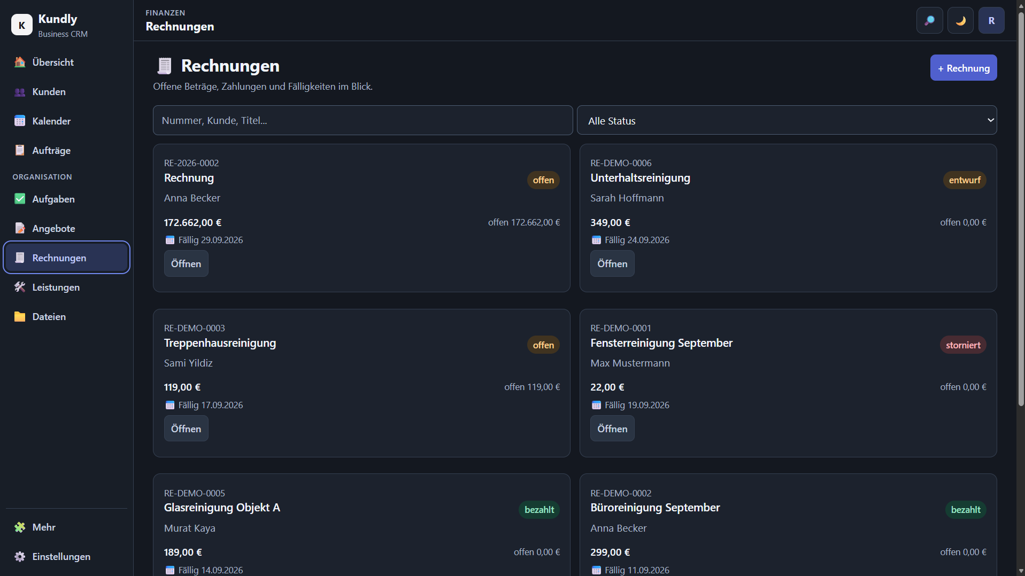1025x576 pixels.
Task: Click the receipt icon beside the Rechnungen heading
Action: pyautogui.click(x=164, y=66)
